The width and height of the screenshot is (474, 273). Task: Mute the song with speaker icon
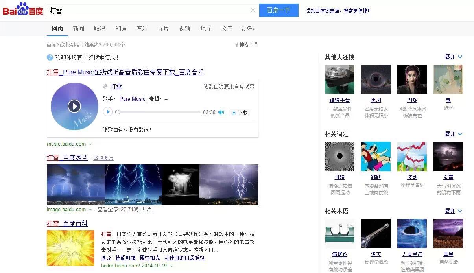click(x=221, y=112)
